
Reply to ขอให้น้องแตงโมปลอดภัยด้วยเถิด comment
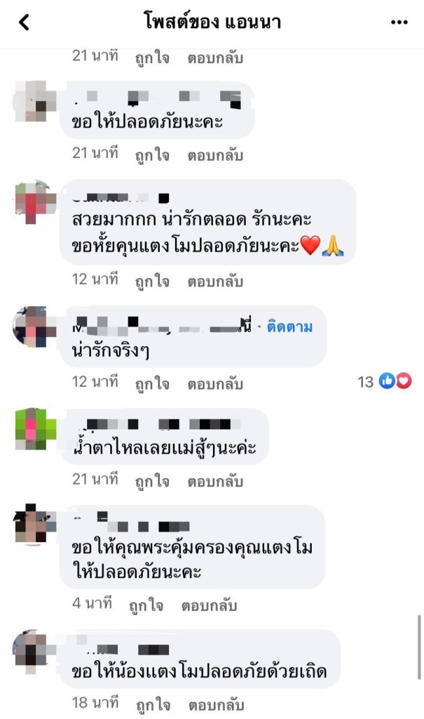pos(216,705)
